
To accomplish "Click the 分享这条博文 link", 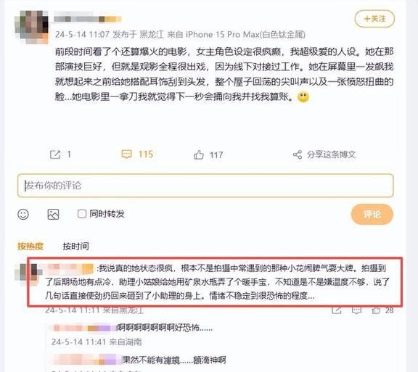I will pyautogui.click(x=331, y=154).
